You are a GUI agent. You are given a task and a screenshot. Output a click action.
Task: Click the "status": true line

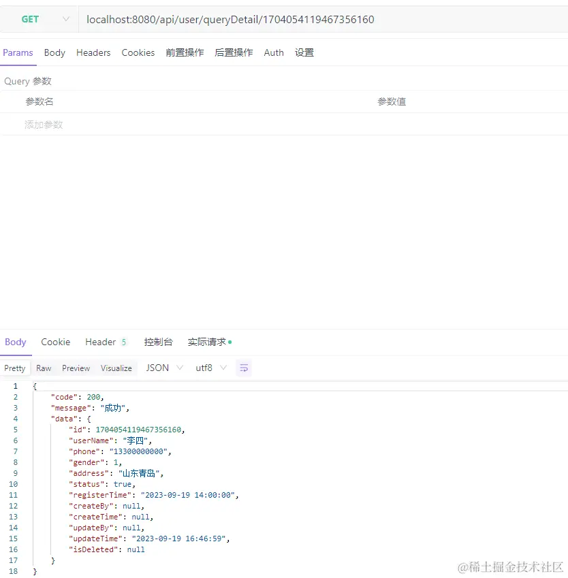coord(102,484)
